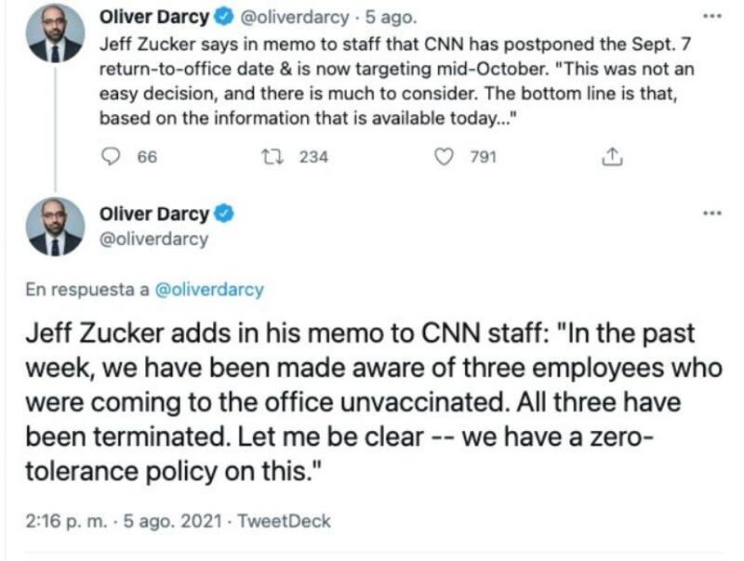Open the first tweet's three-dot menu

point(712,17)
